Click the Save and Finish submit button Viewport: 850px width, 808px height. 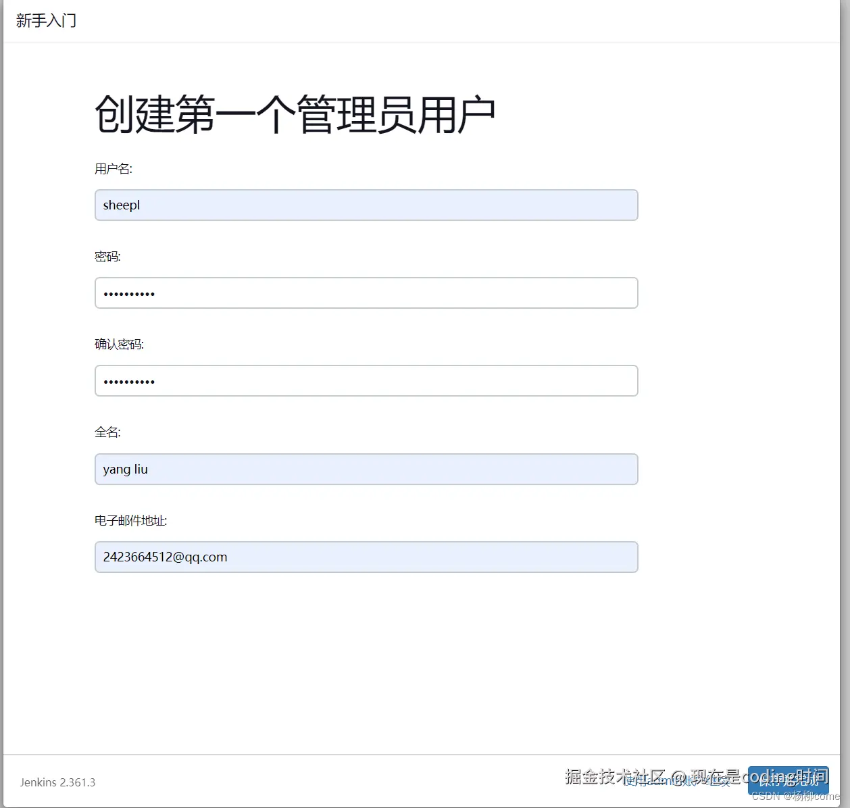(x=789, y=780)
